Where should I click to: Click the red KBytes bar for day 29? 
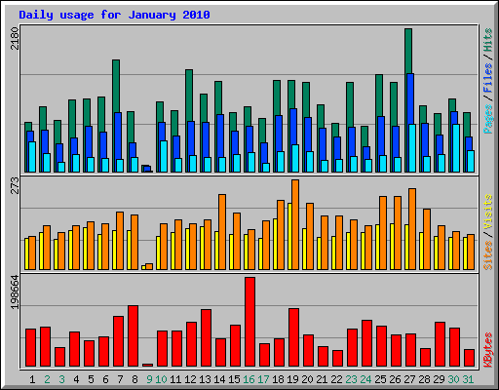440,344
